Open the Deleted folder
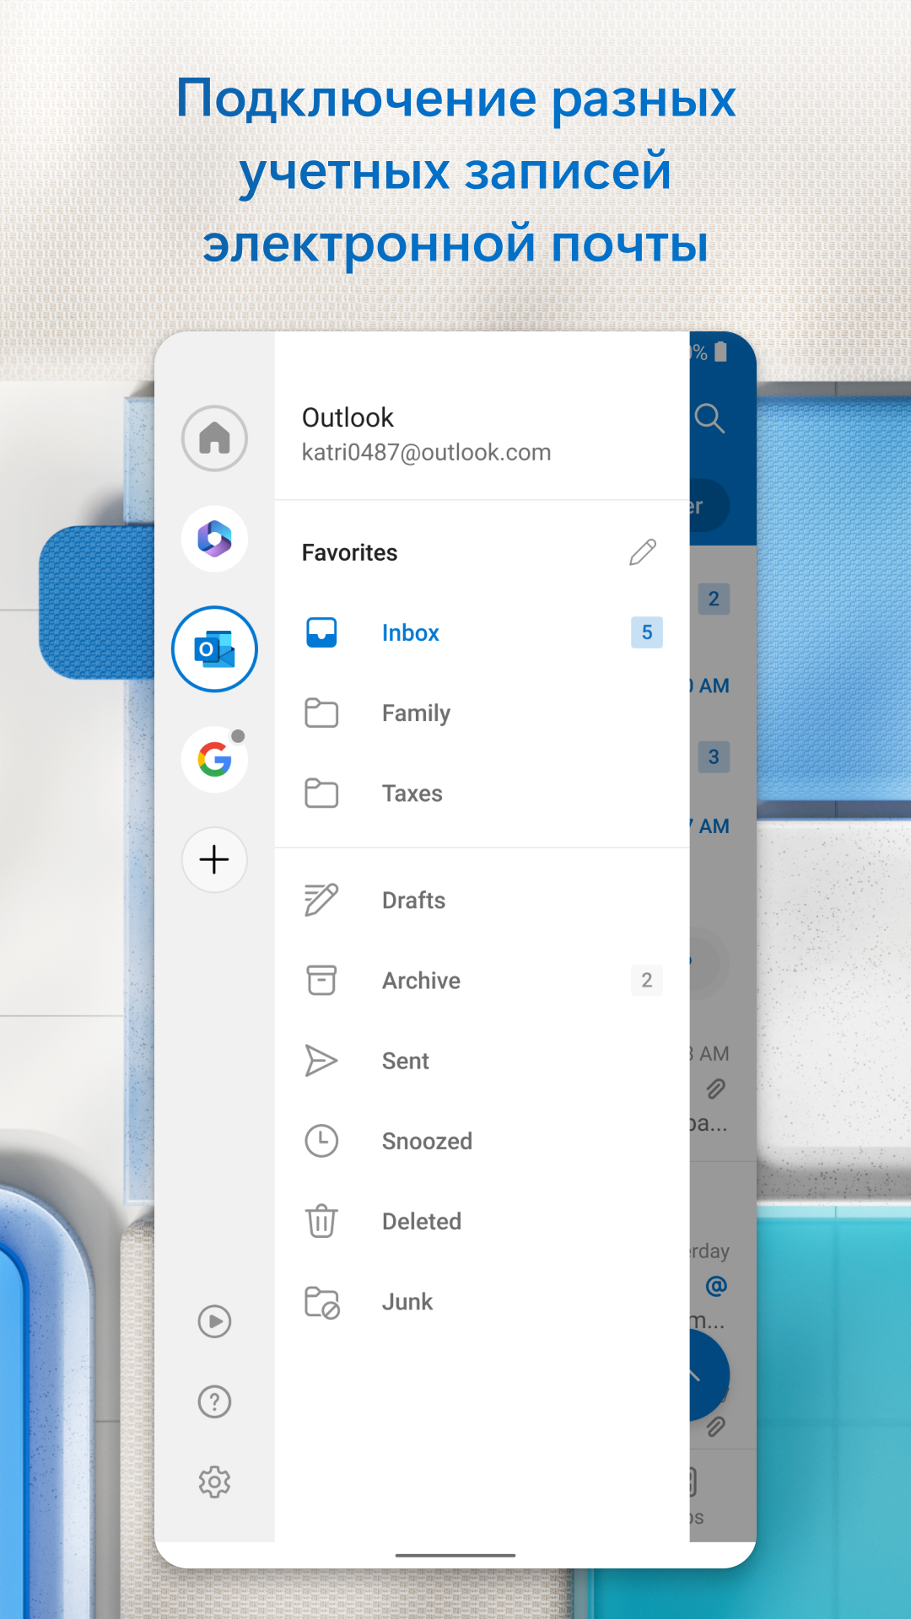The image size is (911, 1619). [x=482, y=1221]
